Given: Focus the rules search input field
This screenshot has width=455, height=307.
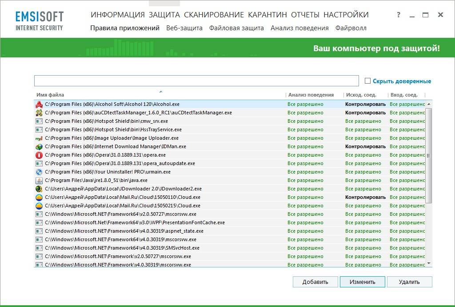Looking at the screenshot, I should [x=196, y=81].
